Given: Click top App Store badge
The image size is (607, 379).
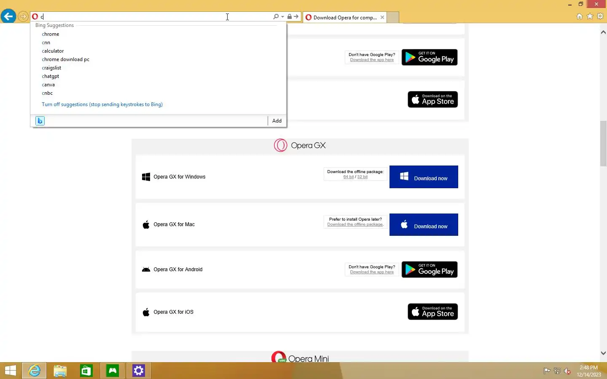Looking at the screenshot, I should [433, 99].
